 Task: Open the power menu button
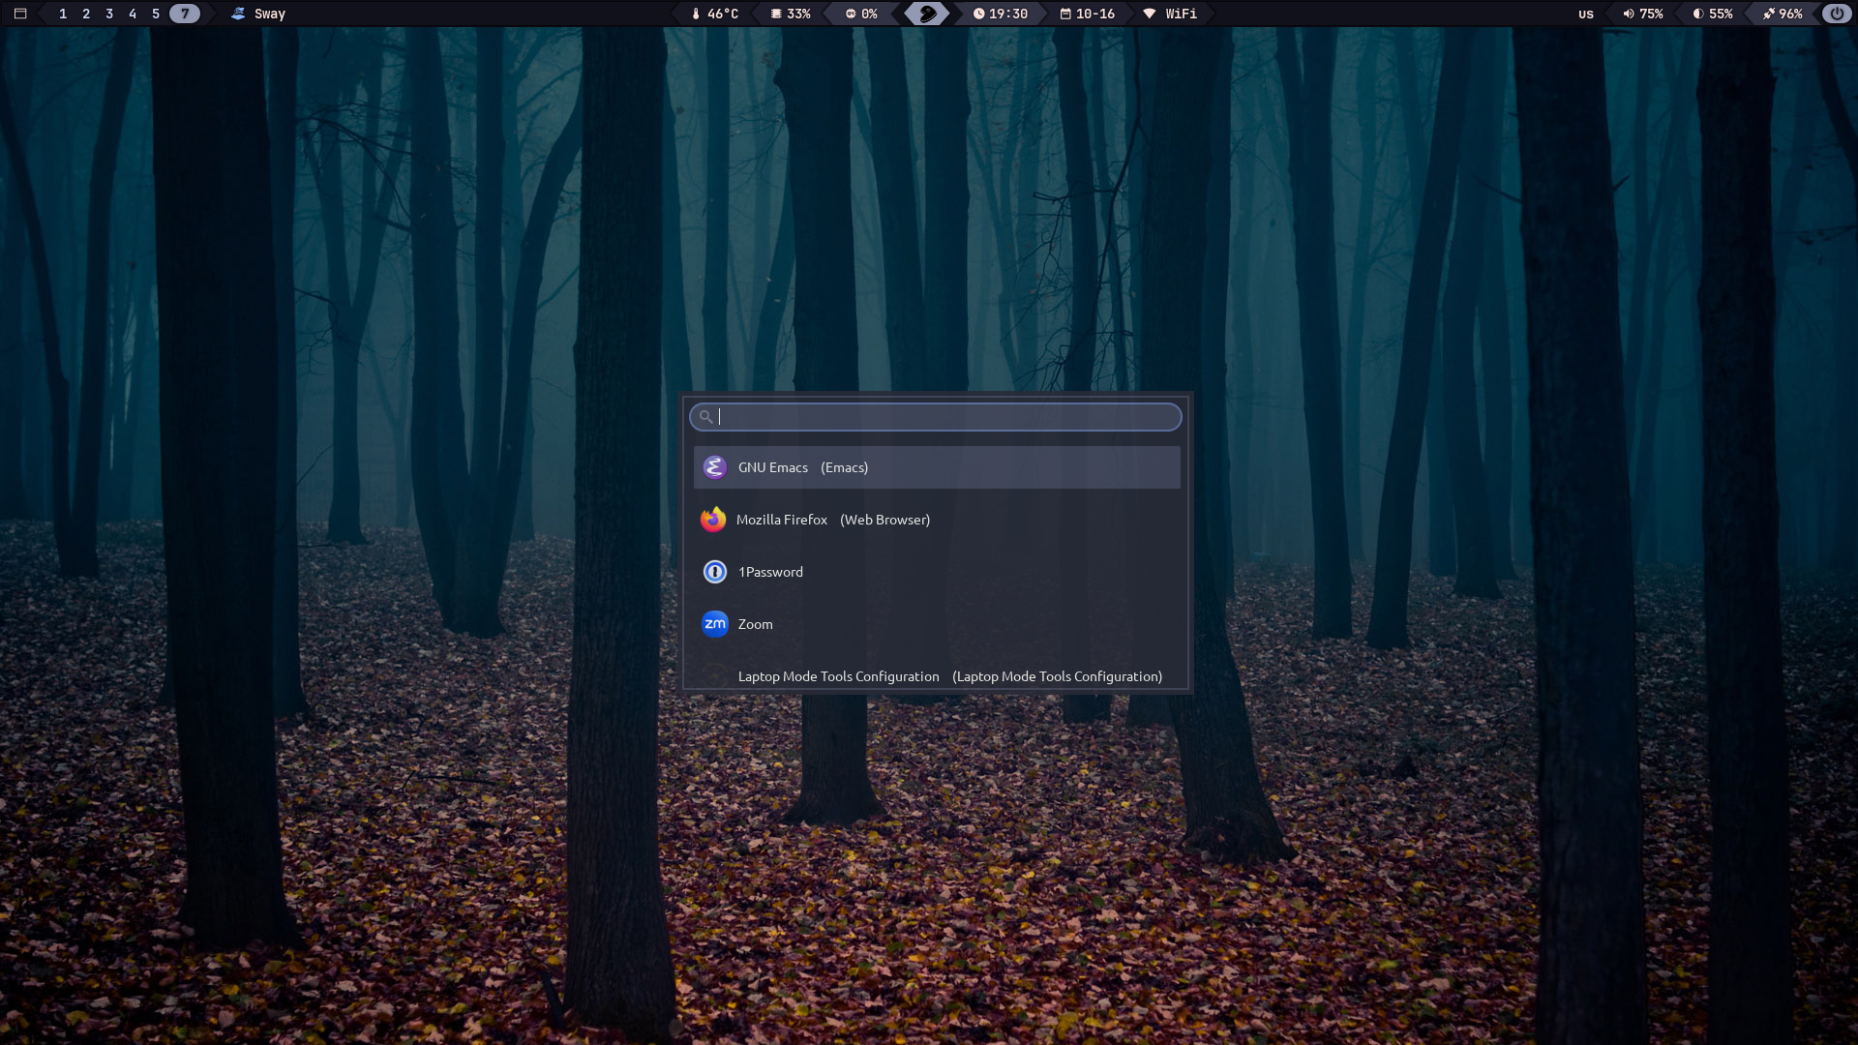(1837, 14)
